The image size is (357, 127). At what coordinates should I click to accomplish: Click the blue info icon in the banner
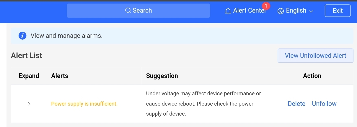pos(22,36)
